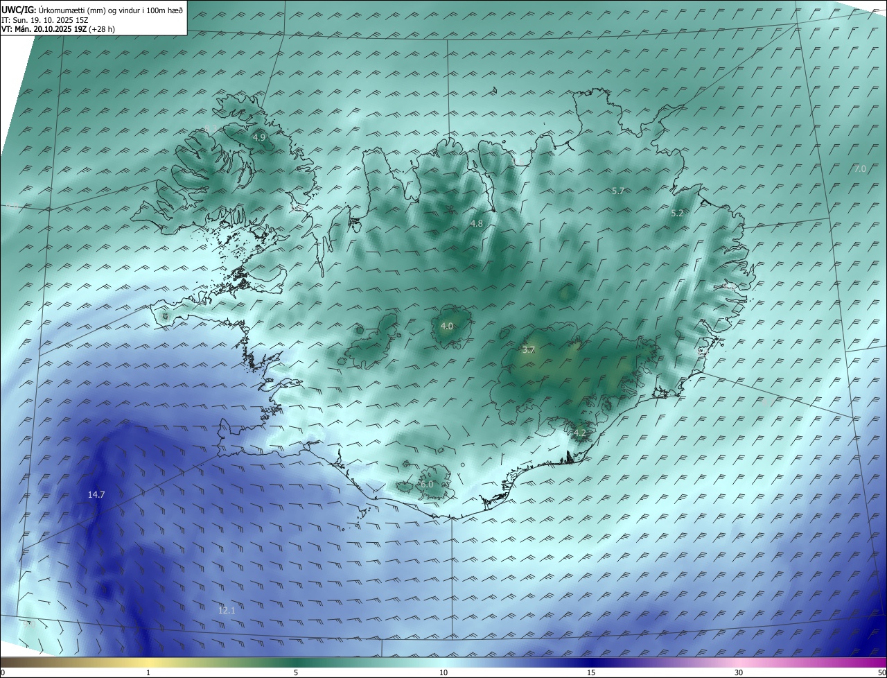This screenshot has height=678, width=887.
Task: Click the 4.8 value in north Iceland
Action: tap(477, 223)
